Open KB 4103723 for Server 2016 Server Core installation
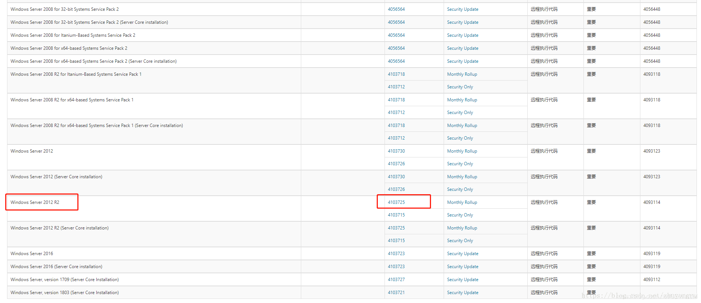Image resolution: width=701 pixels, height=303 pixels. (x=396, y=267)
